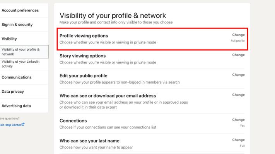Open Visibility of your LinkedIn activity
This screenshot has height=154, width=275.
[x=20, y=64]
